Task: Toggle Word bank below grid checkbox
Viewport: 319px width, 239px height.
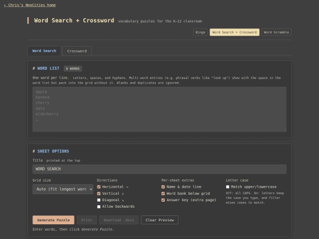Action: coord(163,194)
